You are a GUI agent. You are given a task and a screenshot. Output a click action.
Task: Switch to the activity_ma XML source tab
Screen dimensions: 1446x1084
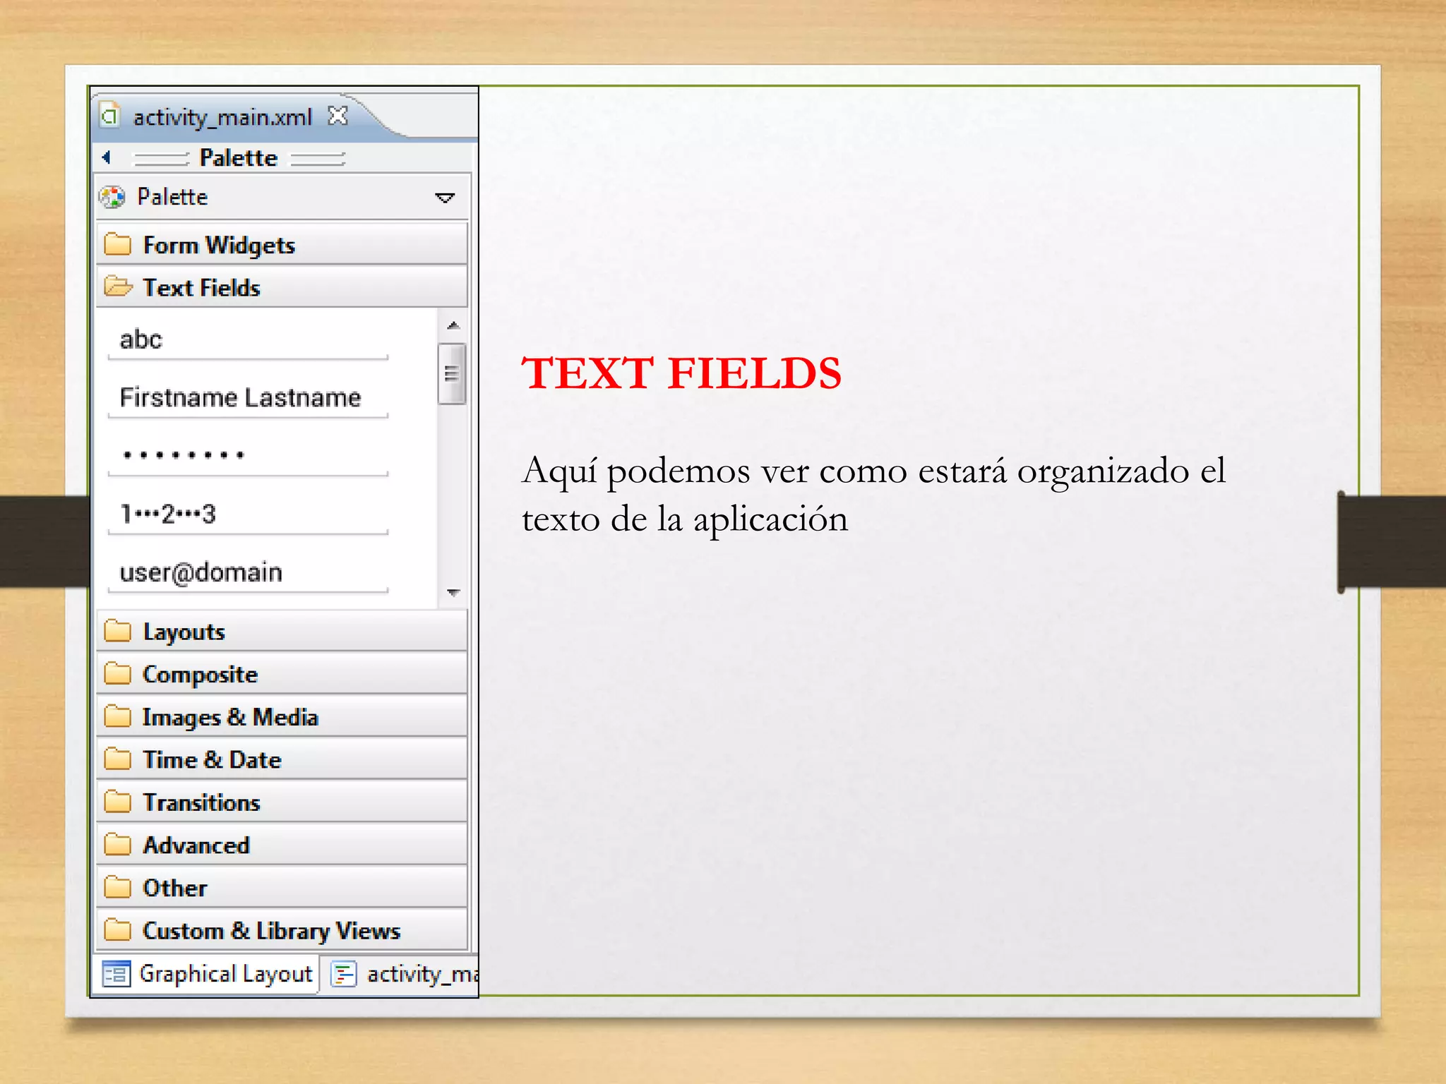401,975
